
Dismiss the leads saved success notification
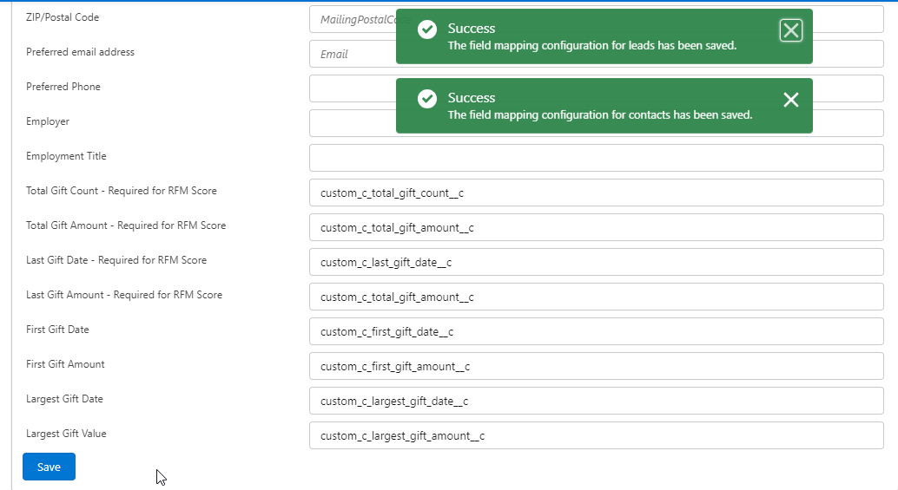[x=790, y=31]
